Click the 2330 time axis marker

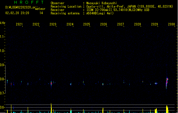171,24
